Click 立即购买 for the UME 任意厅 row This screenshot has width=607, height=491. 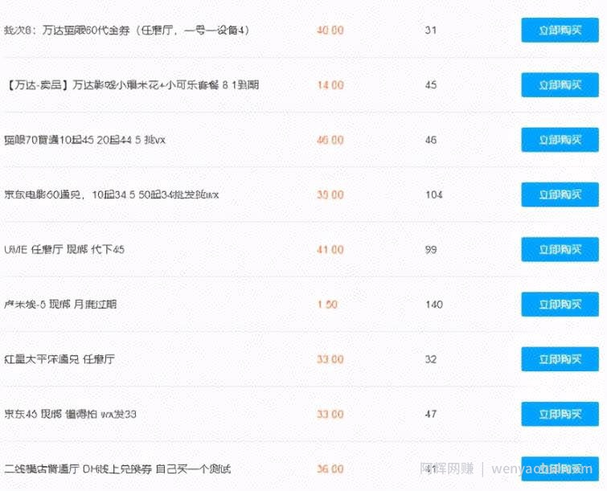tap(560, 250)
